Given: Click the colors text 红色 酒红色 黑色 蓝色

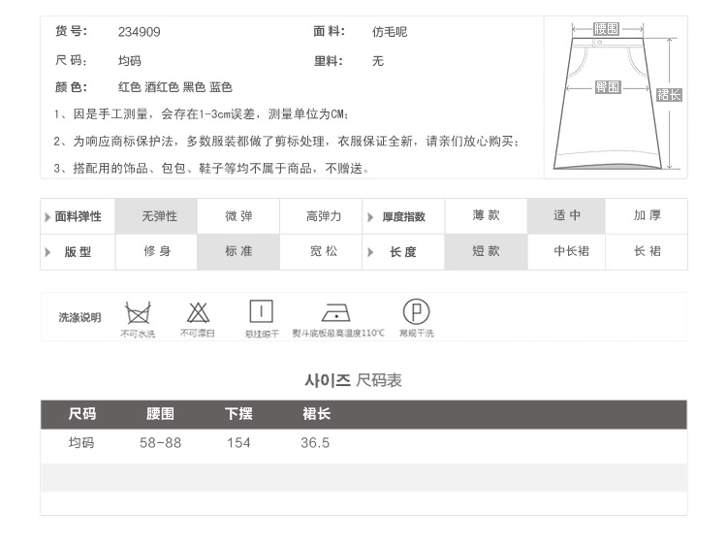Looking at the screenshot, I should click(x=174, y=87).
